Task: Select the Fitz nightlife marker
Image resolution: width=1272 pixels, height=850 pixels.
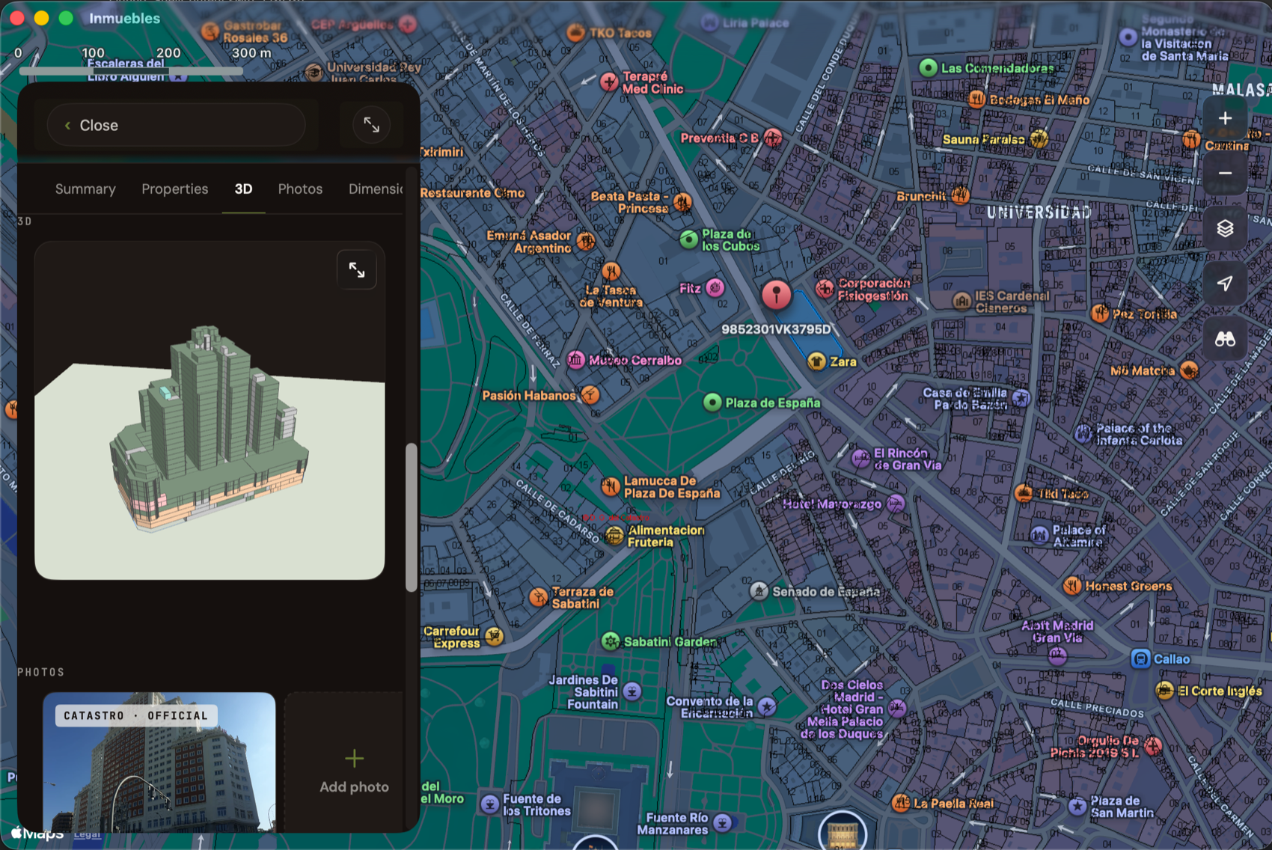Action: coord(715,288)
